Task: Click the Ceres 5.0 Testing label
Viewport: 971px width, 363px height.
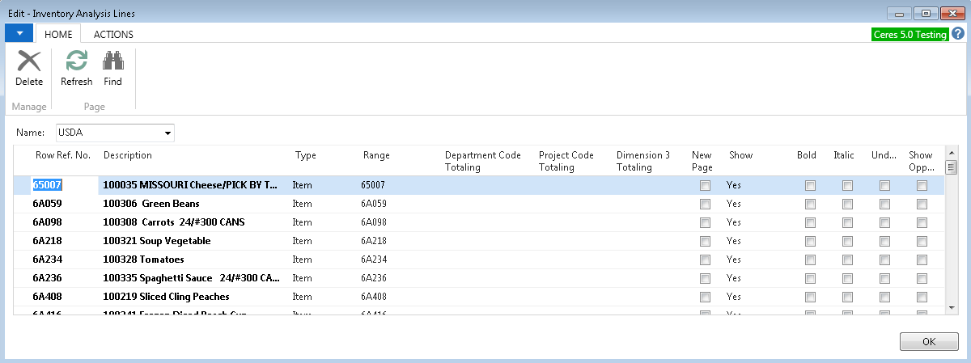Action: [x=910, y=35]
